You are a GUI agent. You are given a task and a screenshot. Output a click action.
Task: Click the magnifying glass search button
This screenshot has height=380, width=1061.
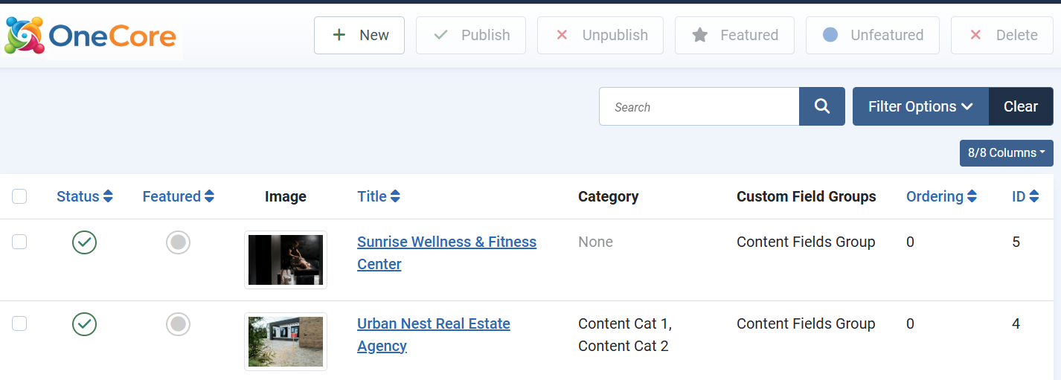821,106
